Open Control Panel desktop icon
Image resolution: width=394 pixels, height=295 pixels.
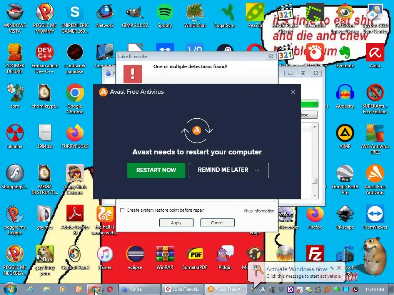coord(75,258)
